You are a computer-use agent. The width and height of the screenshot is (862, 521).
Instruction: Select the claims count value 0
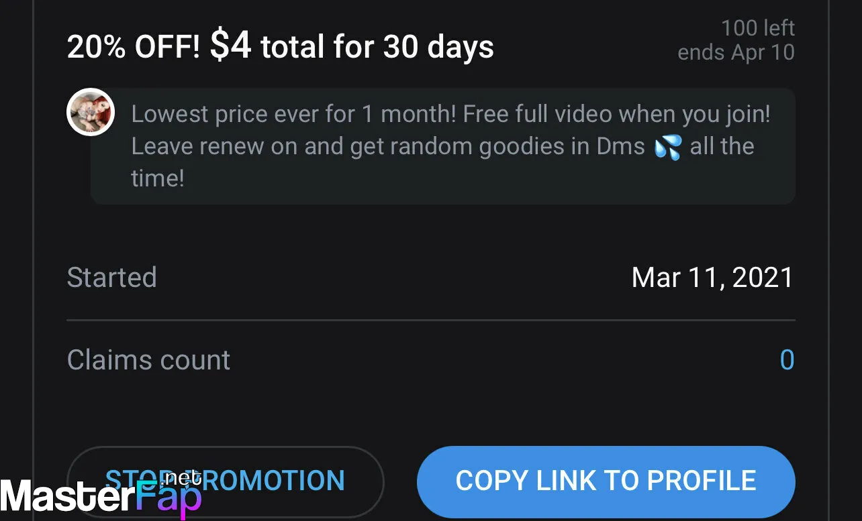point(787,360)
